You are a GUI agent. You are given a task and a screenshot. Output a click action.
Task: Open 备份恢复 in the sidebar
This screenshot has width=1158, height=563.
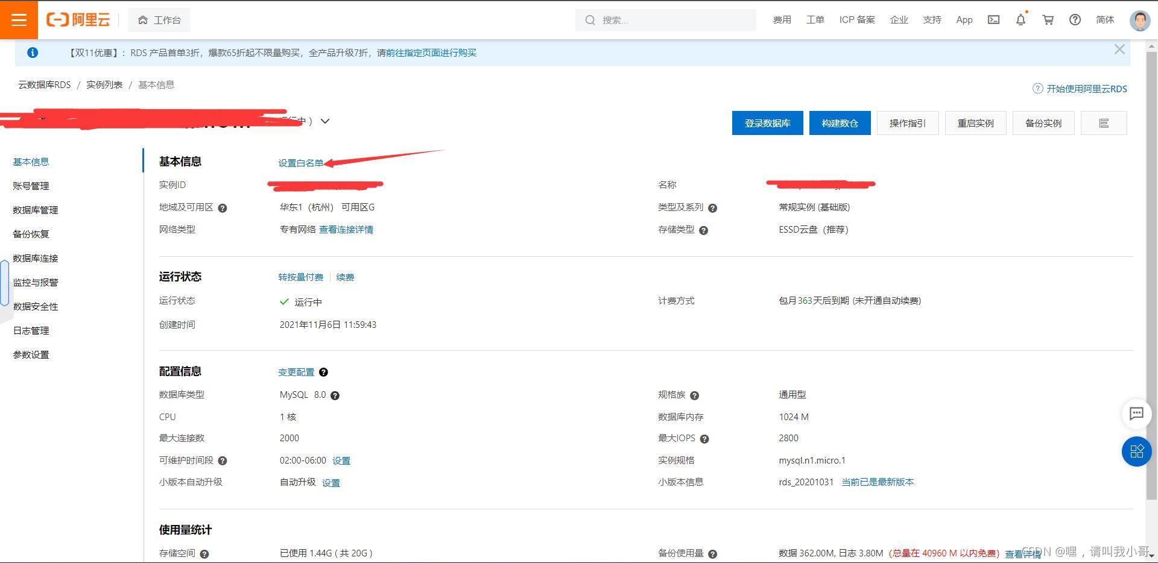[x=31, y=234]
